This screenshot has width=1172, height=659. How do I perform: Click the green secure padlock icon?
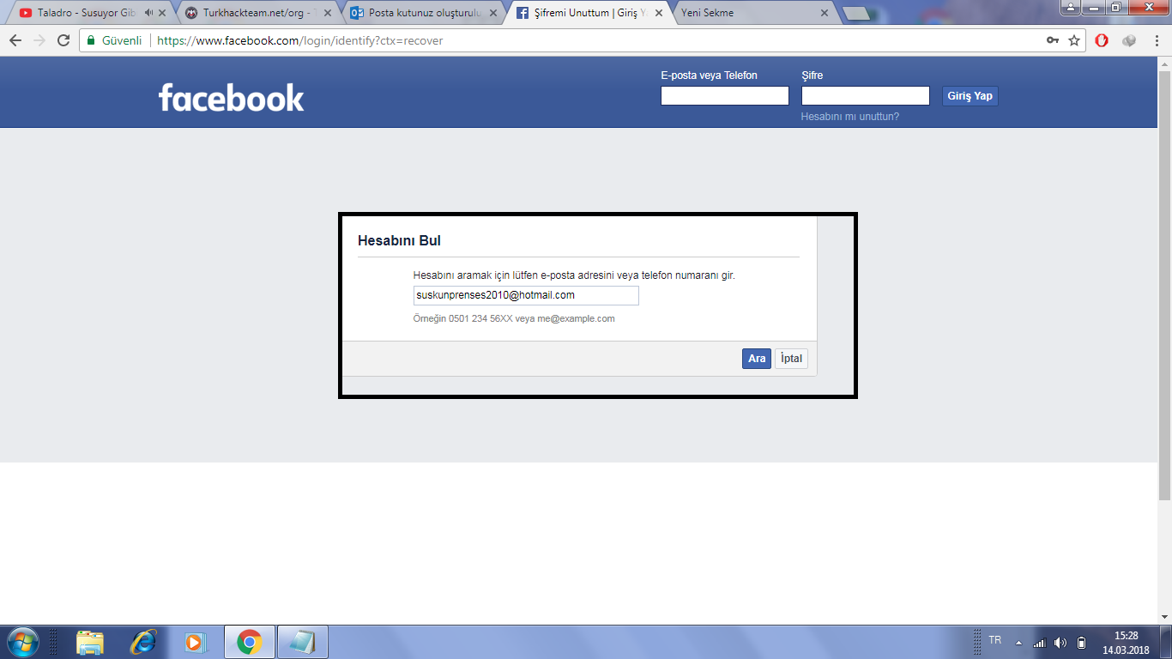click(91, 40)
